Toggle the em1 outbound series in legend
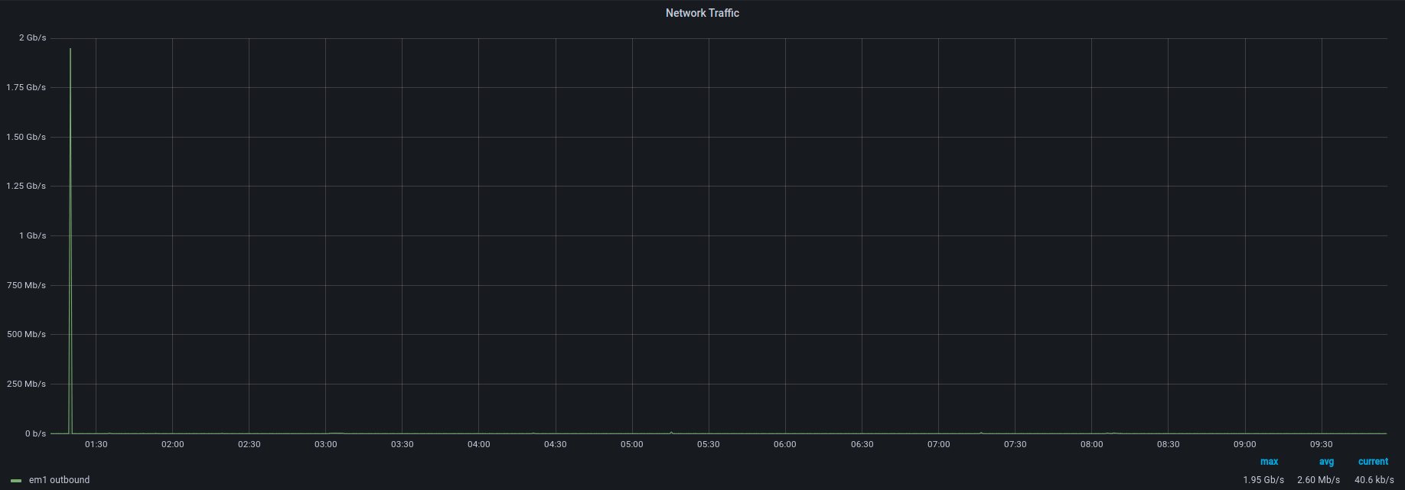Image resolution: width=1405 pixels, height=490 pixels. point(59,480)
